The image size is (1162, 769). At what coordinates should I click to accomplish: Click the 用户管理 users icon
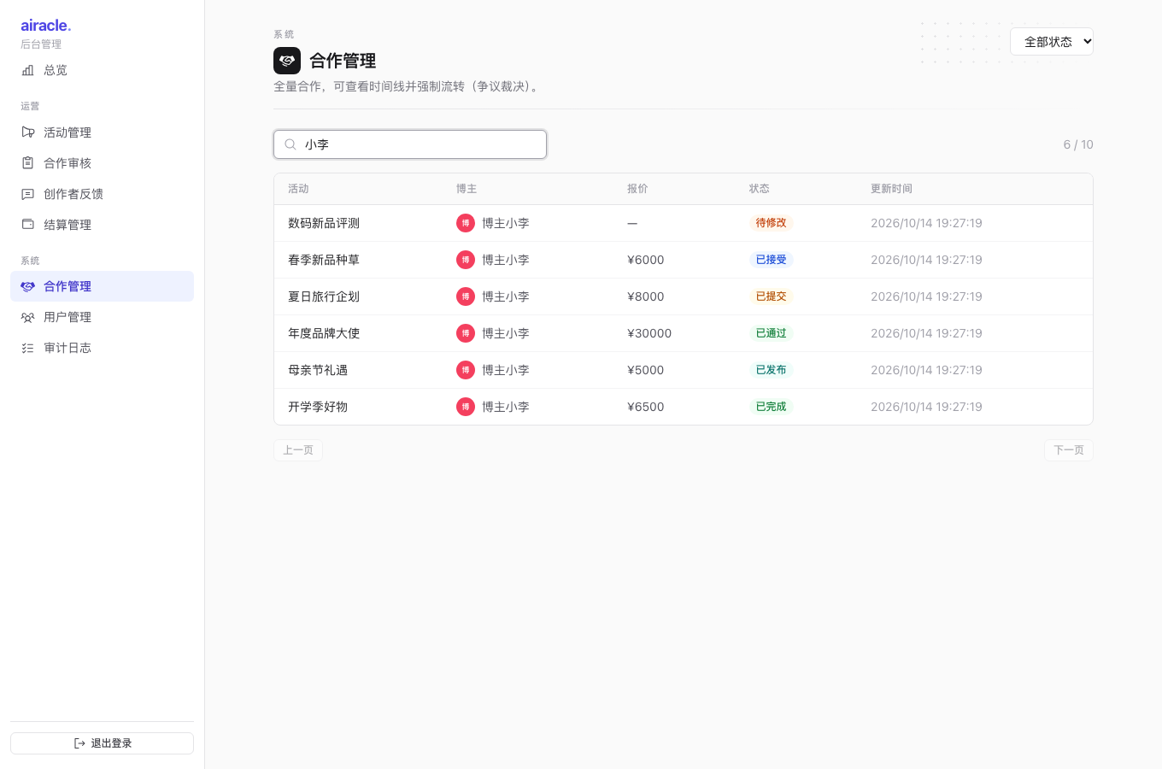(27, 317)
